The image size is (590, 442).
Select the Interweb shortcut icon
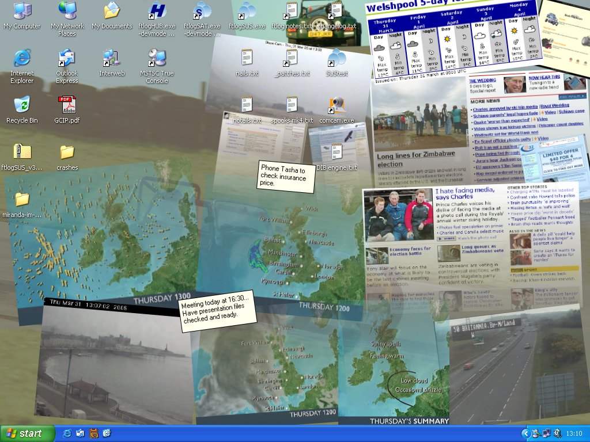coord(112,58)
